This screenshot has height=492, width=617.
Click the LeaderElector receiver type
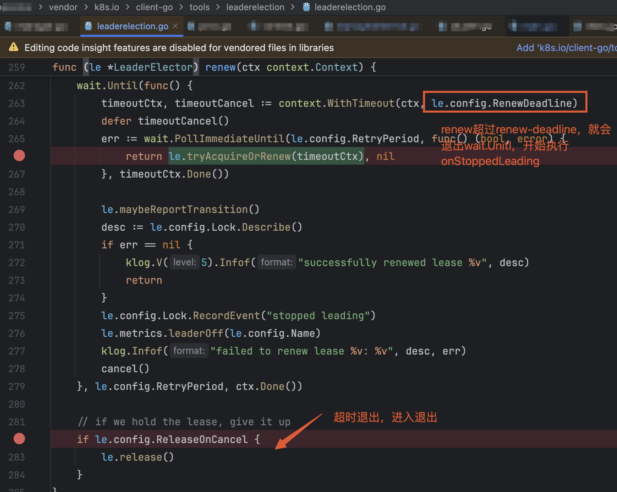tap(153, 67)
